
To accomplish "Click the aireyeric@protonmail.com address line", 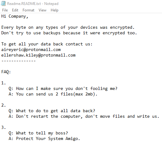I will tap(31, 50).
